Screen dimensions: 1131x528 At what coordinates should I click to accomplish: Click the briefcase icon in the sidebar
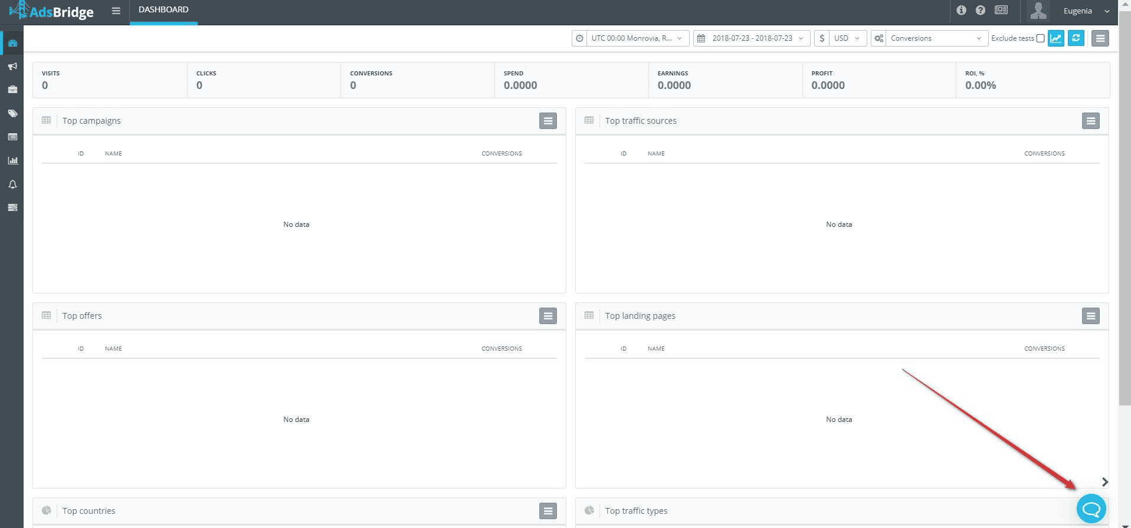pyautogui.click(x=12, y=90)
